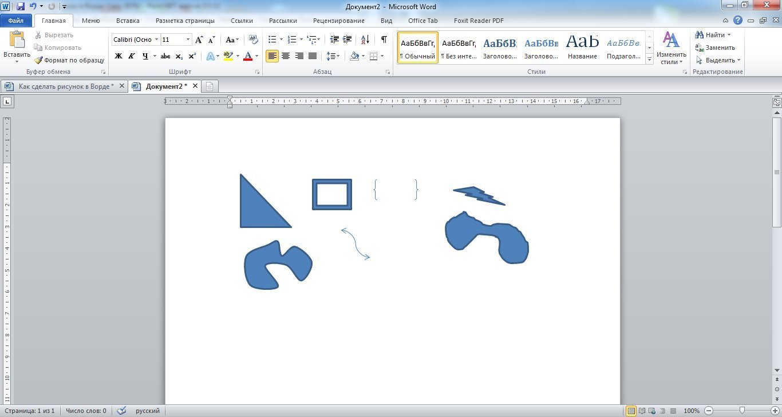Screen dimensions: 782x417
Task: Apply the Без интервала style
Action: point(459,48)
